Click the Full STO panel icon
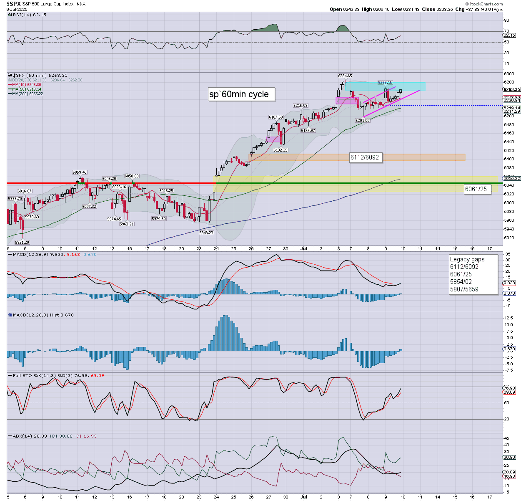Image resolution: width=521 pixels, height=501 pixels. point(10,375)
